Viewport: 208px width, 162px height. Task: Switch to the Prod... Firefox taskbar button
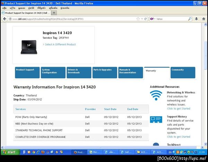tap(79, 152)
